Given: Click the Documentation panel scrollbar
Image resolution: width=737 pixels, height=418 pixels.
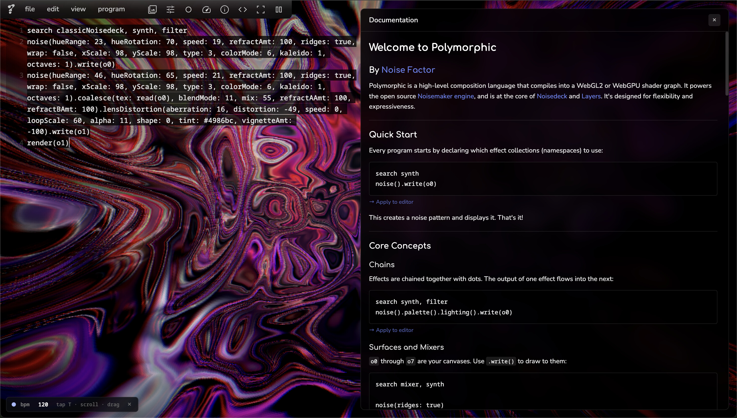Looking at the screenshot, I should coord(727,64).
